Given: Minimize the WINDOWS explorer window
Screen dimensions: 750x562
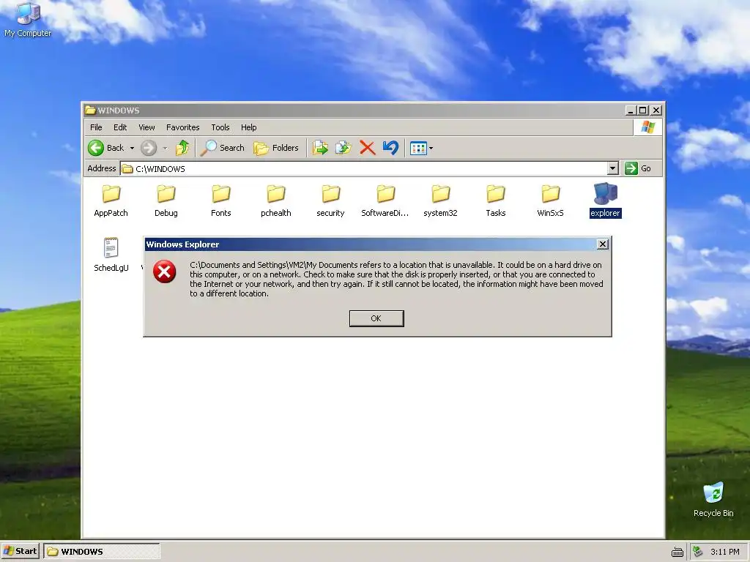Looking at the screenshot, I should point(631,110).
